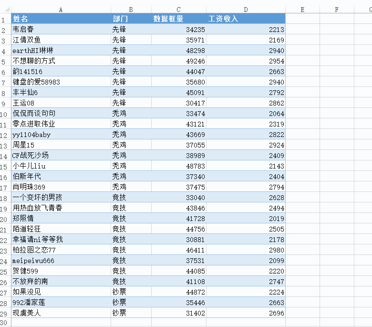The image size is (372, 327).
Task: Click 先锋 department cell in row 2
Action: (x=131, y=29)
